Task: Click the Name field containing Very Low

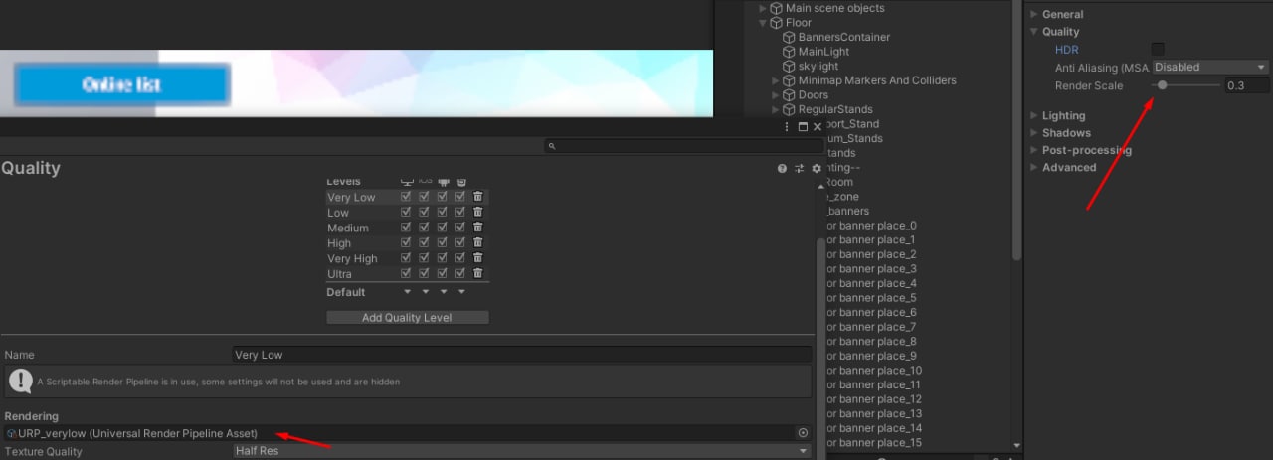Action: (x=521, y=355)
